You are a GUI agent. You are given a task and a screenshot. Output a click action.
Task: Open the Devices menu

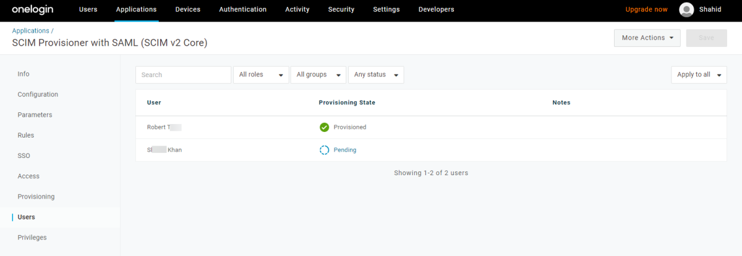[187, 10]
